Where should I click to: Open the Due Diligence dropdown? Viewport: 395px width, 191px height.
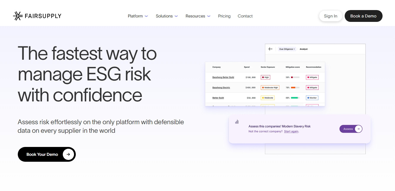(287, 49)
